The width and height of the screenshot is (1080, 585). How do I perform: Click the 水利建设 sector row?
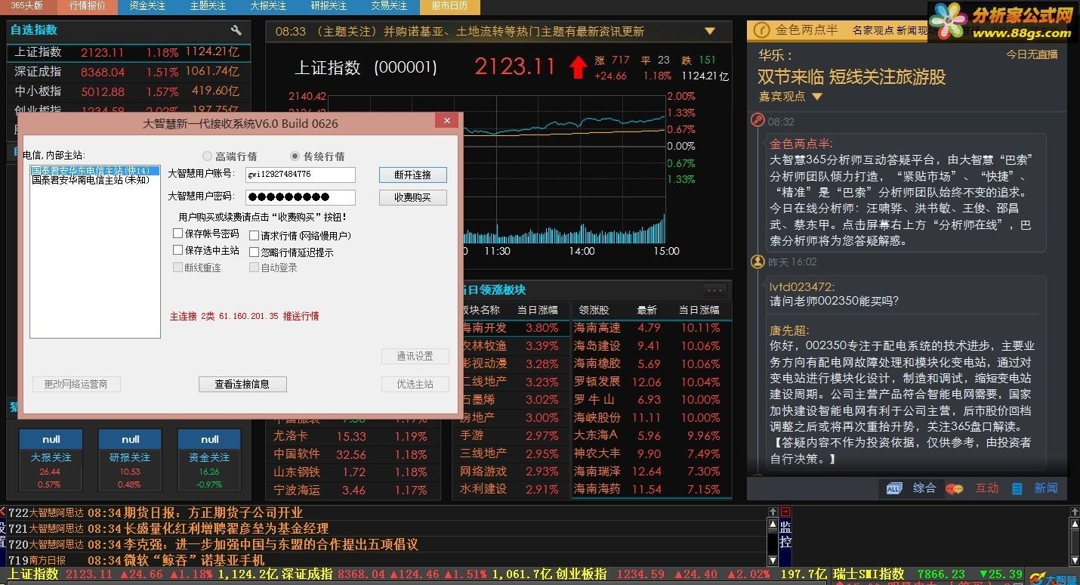tap(511, 489)
